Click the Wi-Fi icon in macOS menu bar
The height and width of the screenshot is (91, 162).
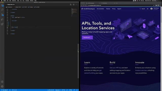pos(139,1)
